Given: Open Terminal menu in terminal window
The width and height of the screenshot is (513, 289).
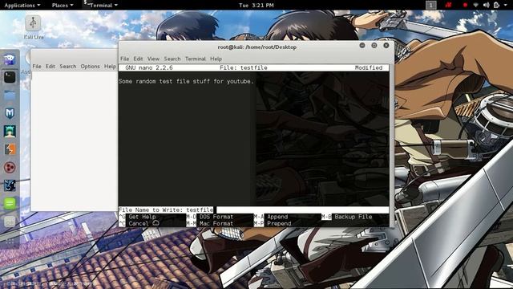Looking at the screenshot, I should tap(196, 59).
